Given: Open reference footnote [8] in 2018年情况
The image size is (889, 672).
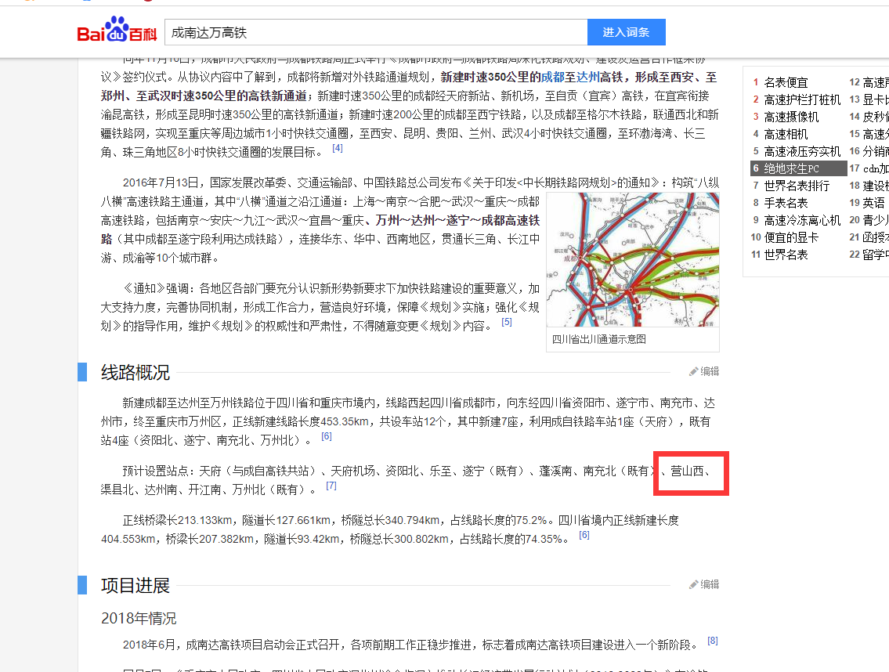Looking at the screenshot, I should click(712, 641).
